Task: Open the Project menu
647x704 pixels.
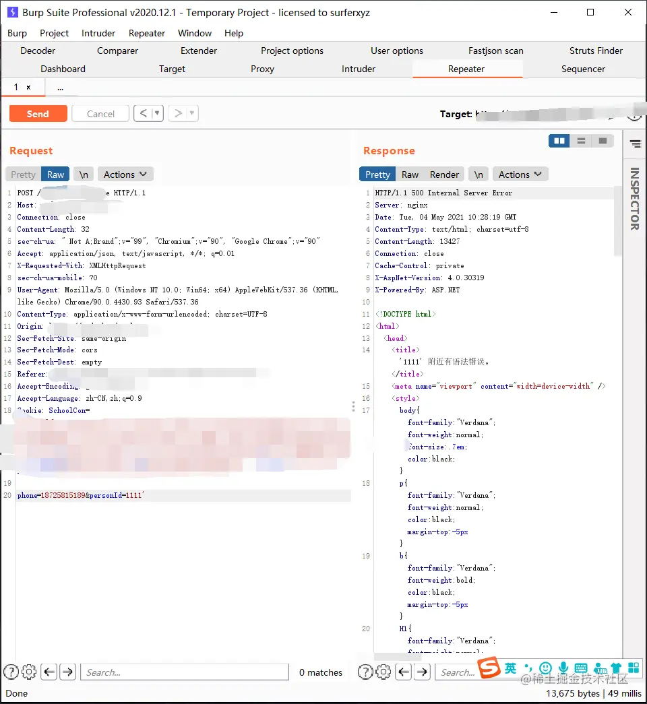Action: 55,33
